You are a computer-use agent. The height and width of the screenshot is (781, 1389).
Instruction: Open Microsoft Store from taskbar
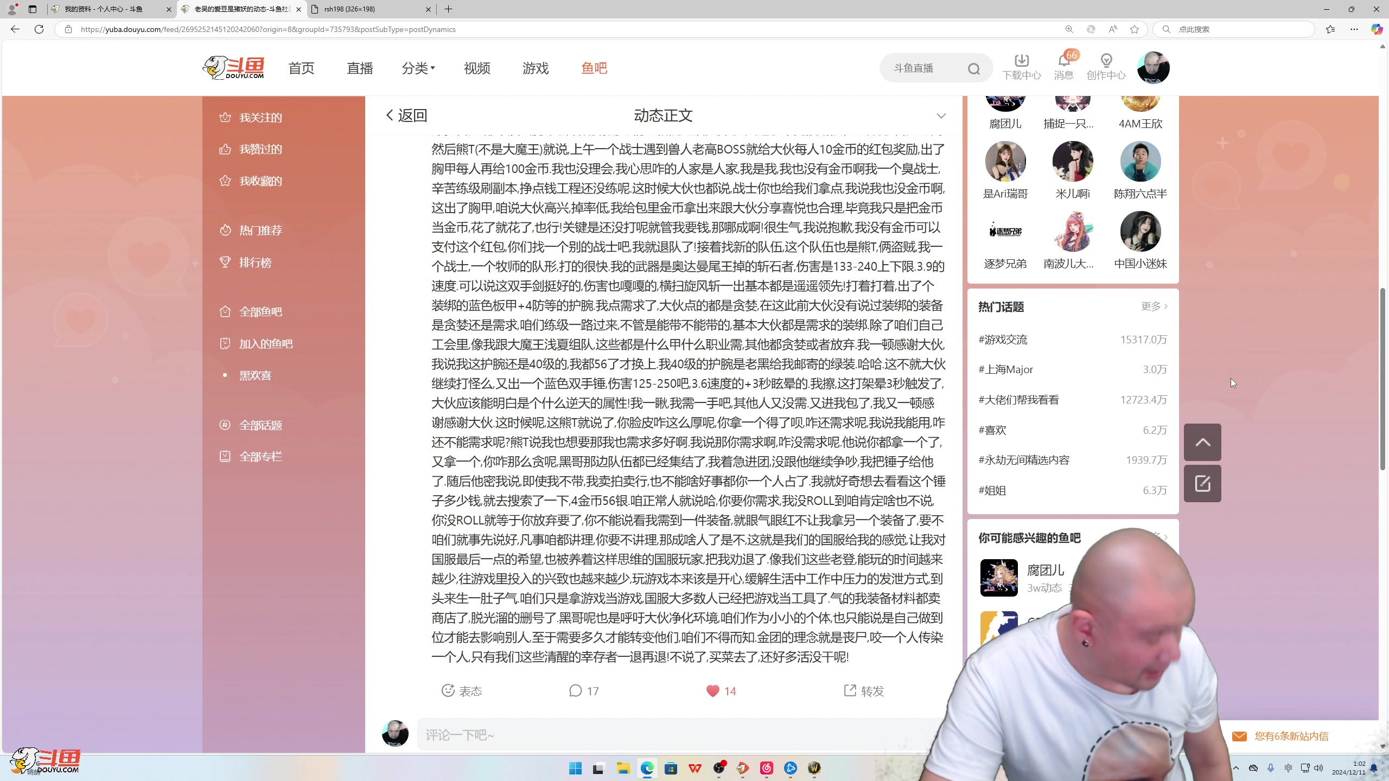pos(671,768)
